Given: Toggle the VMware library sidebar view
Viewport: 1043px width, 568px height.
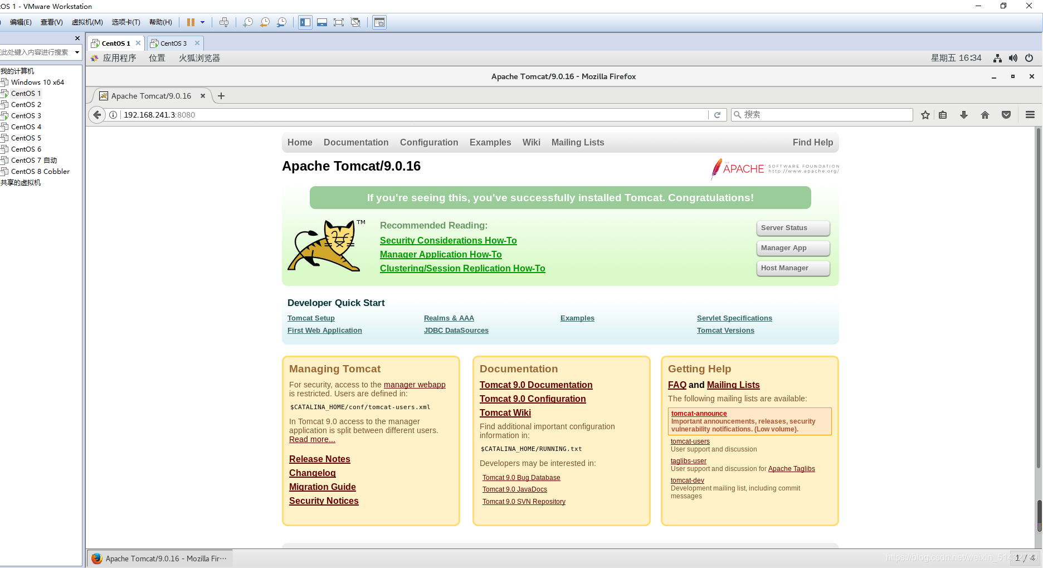Looking at the screenshot, I should (x=305, y=22).
